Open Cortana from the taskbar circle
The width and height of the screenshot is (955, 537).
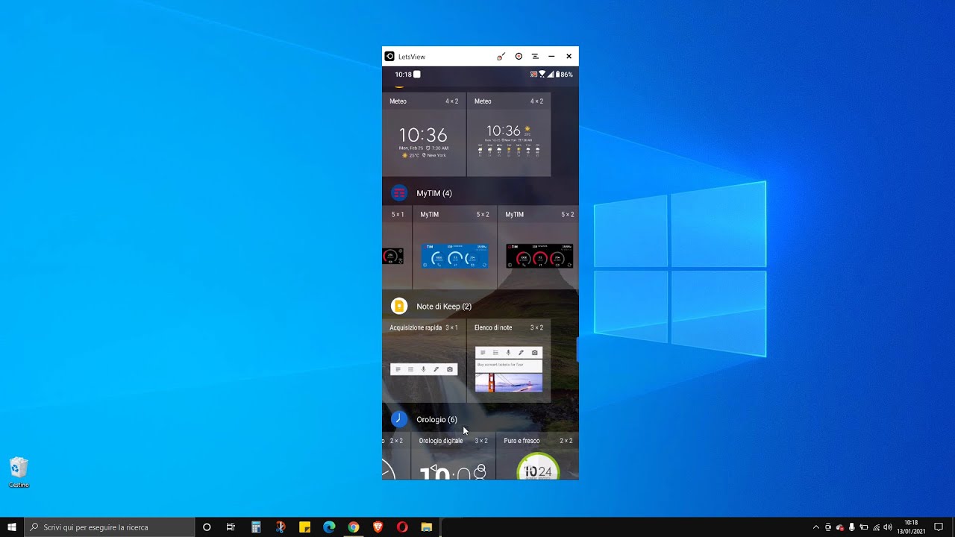pos(207,527)
